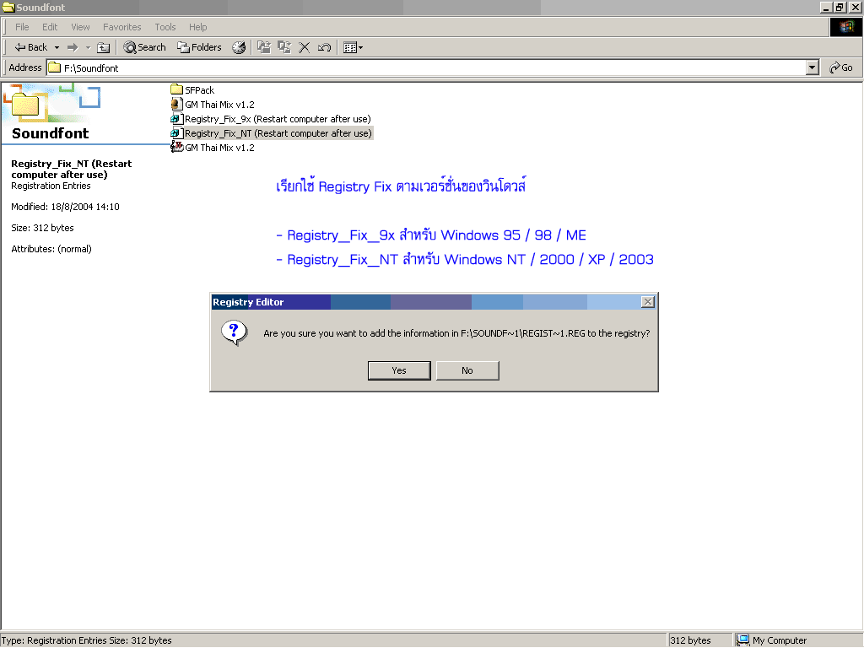Click the address bar folder icon
The image size is (864, 648).
coord(54,67)
